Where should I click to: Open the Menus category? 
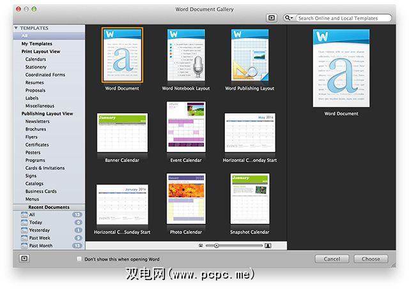pyautogui.click(x=32, y=199)
